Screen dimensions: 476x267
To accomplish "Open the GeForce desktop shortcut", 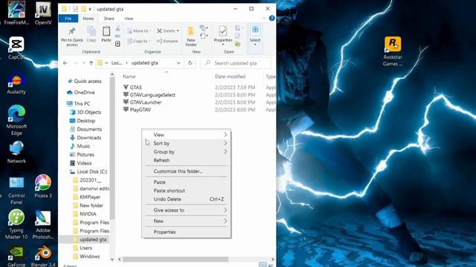I will pos(16,257).
